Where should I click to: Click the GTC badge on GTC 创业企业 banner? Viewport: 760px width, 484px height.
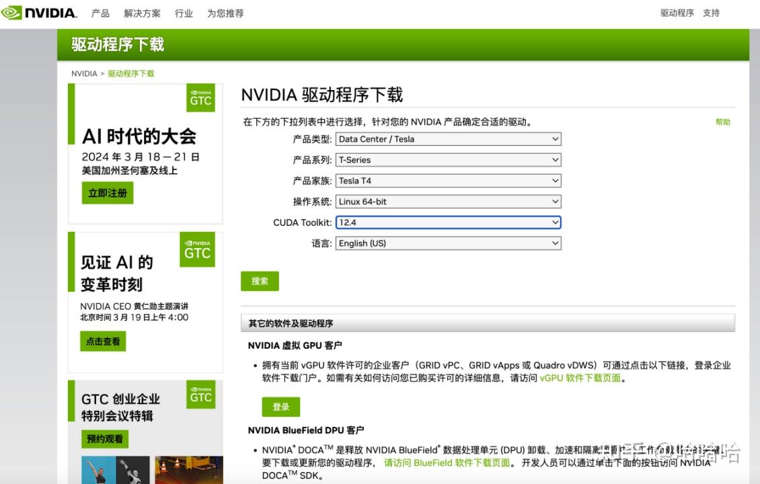(200, 395)
